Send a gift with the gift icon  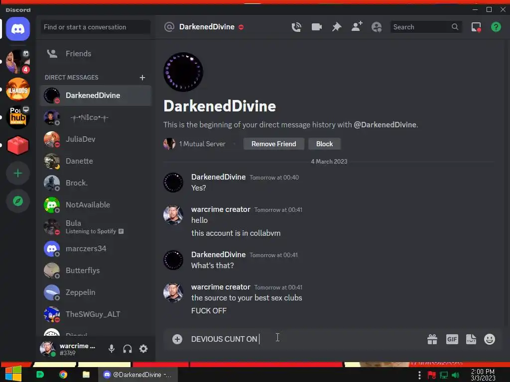pos(432,339)
